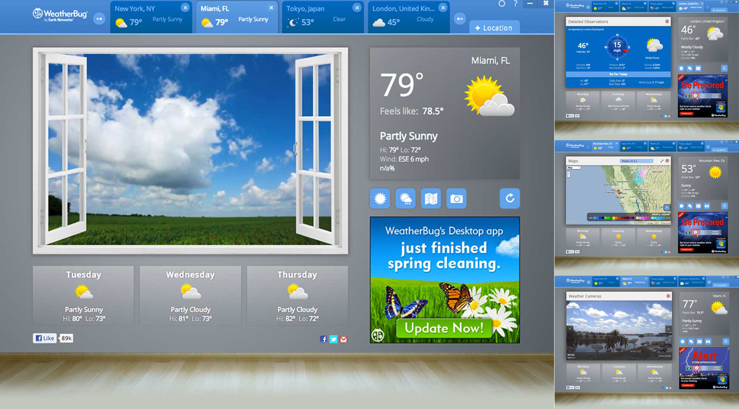The image size is (739, 409).
Task: Refresh weather in the Mountain View 53° window
Action: point(725,206)
